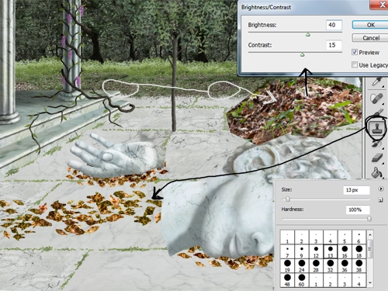Viewport: 388px width, 291px height.
Task: Select the Eyedropper tool
Action: point(377,81)
